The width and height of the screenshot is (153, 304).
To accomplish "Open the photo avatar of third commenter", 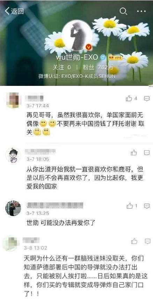I will pos(13,208).
